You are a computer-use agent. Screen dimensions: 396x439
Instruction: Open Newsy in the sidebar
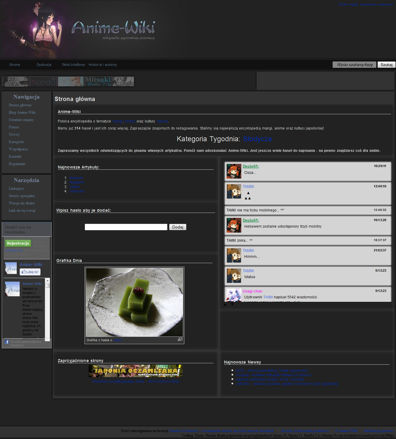[x=14, y=134]
